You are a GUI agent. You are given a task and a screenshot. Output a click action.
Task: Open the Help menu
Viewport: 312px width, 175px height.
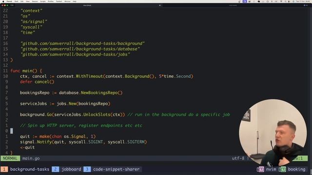75,1
